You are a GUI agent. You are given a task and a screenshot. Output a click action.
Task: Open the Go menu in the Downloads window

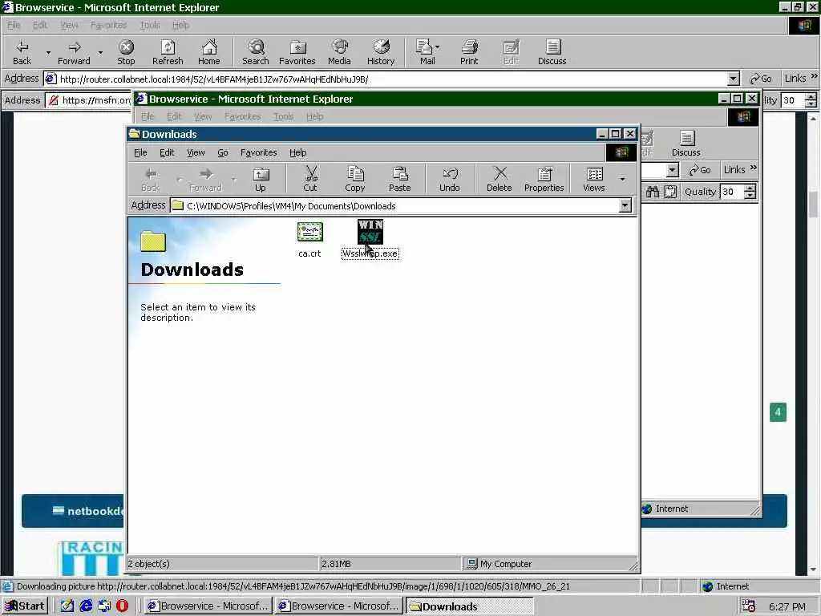(x=223, y=152)
